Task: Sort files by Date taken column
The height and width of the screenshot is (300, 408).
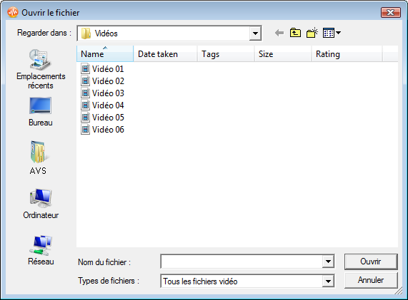Action: (165, 53)
